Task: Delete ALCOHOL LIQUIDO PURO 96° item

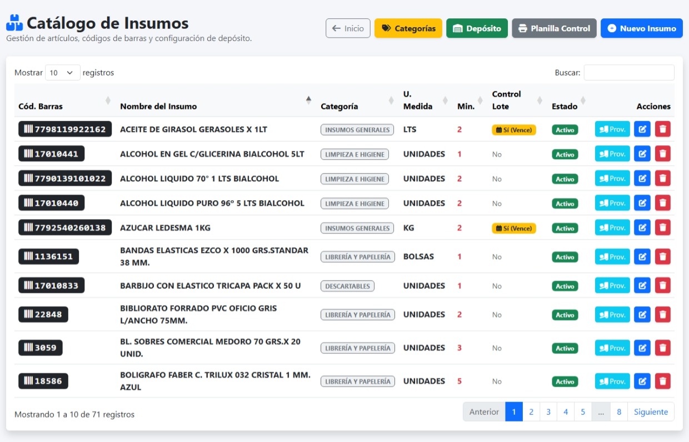Action: (662, 203)
